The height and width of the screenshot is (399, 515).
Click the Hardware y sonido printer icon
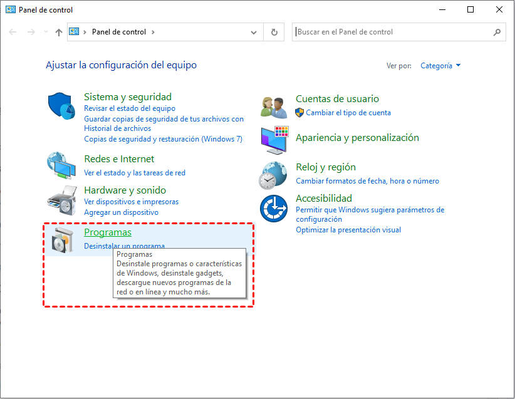coord(61,200)
